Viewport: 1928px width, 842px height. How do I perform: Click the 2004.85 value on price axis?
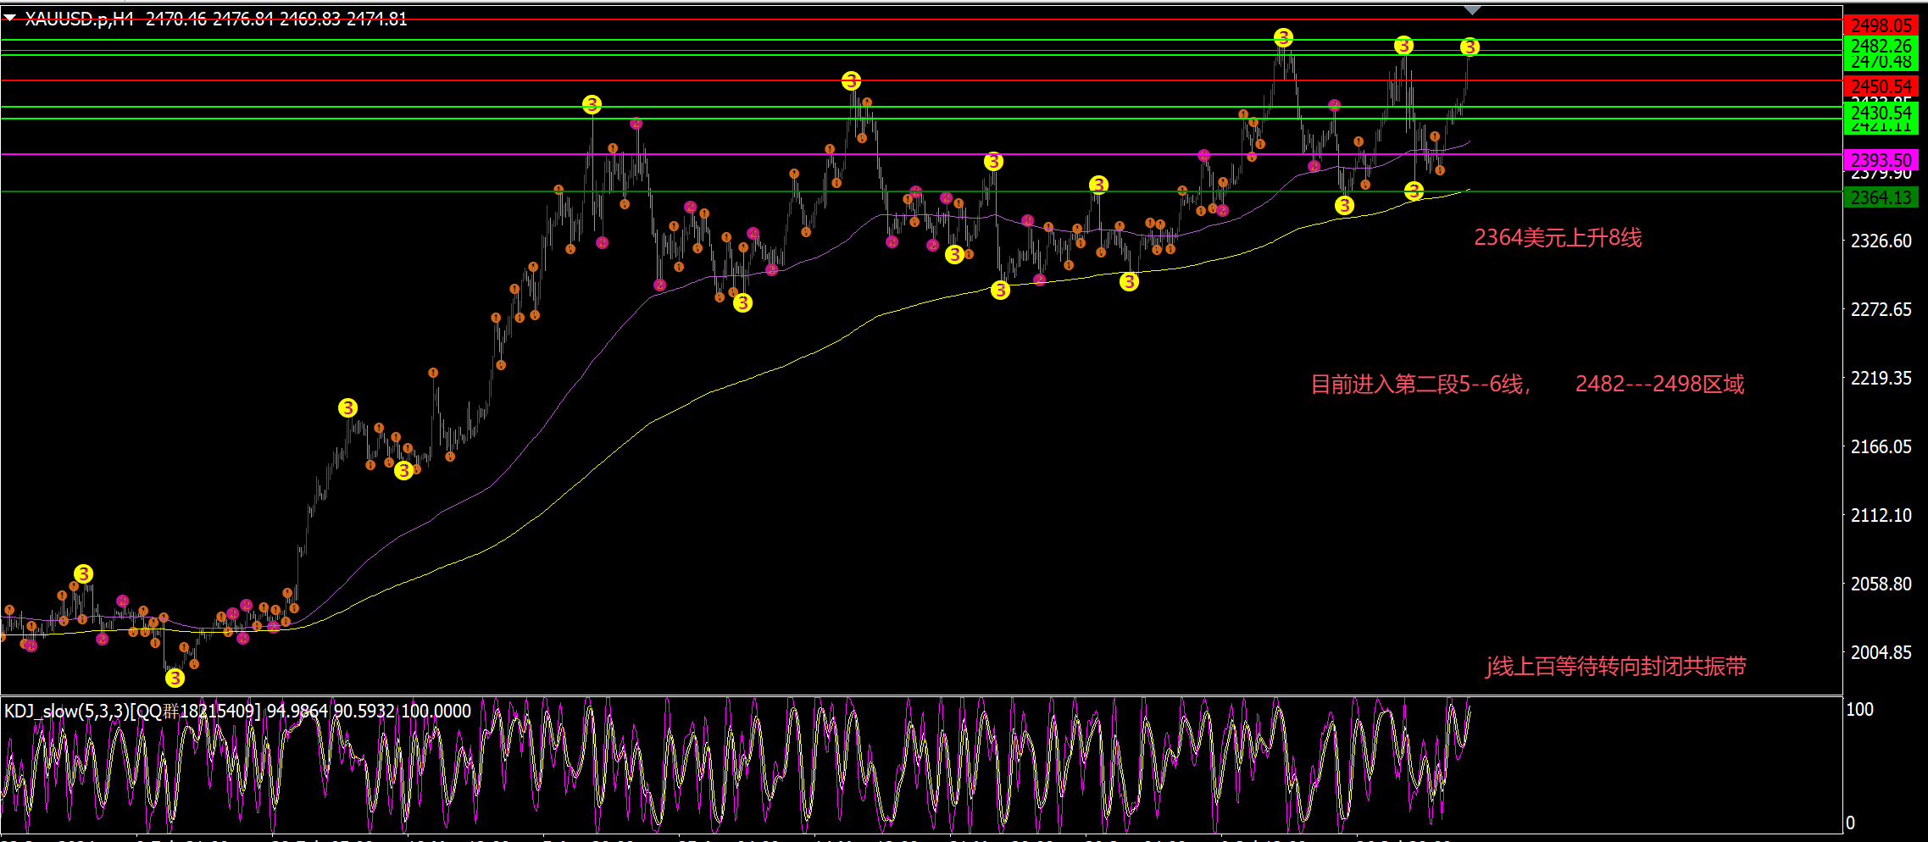(1881, 652)
